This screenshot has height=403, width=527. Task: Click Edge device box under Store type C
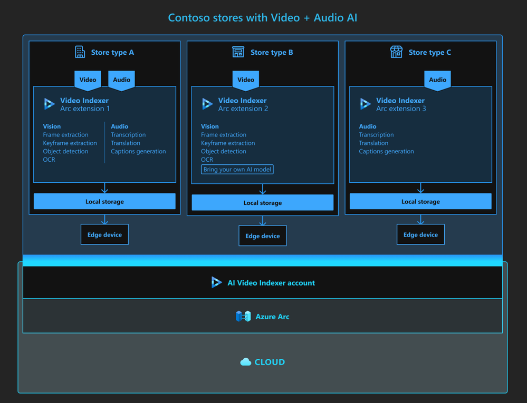420,234
